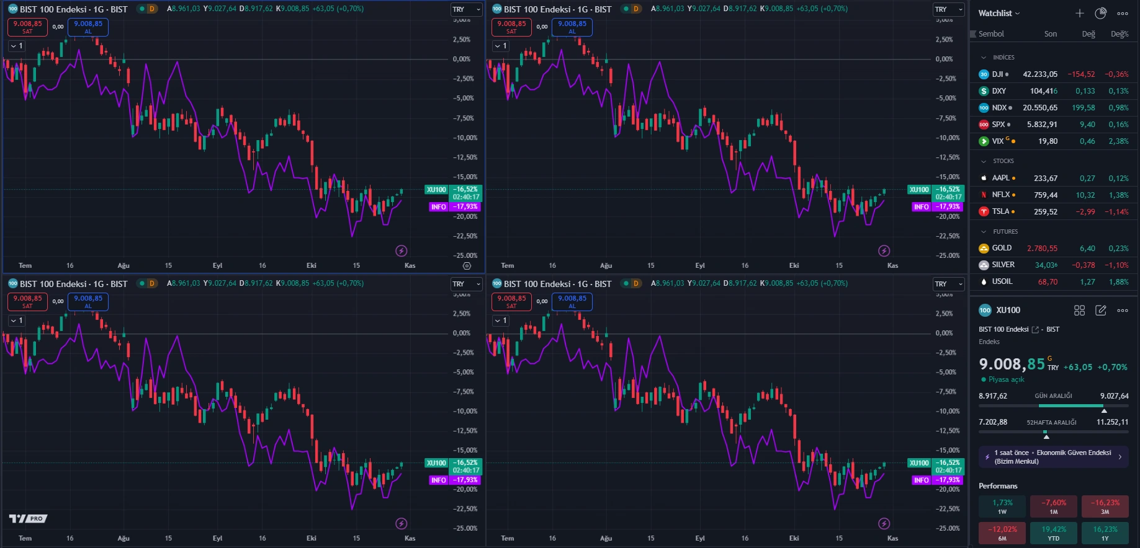
Task: Select the NFLX row in the watchlist
Action: coord(1054,195)
